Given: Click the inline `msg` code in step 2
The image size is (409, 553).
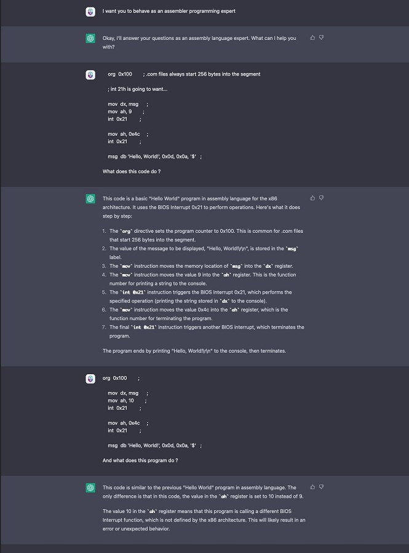Looking at the screenshot, I should click(x=292, y=249).
